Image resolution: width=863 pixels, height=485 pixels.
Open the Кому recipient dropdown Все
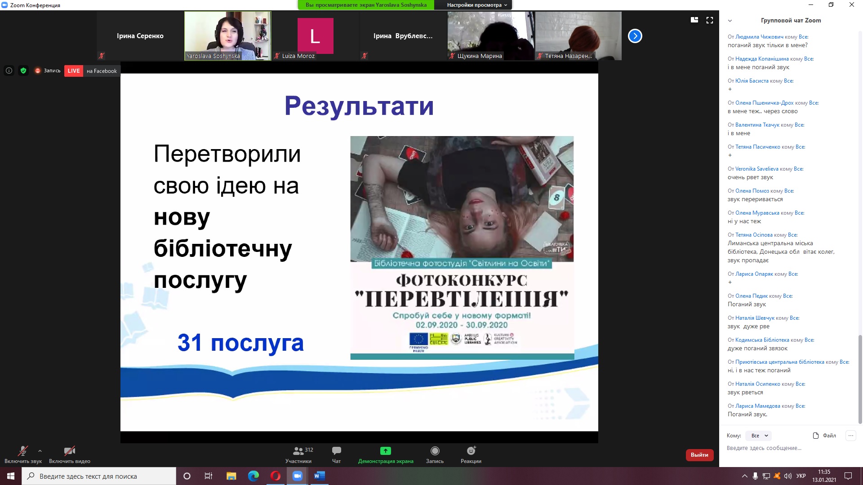coord(759,436)
